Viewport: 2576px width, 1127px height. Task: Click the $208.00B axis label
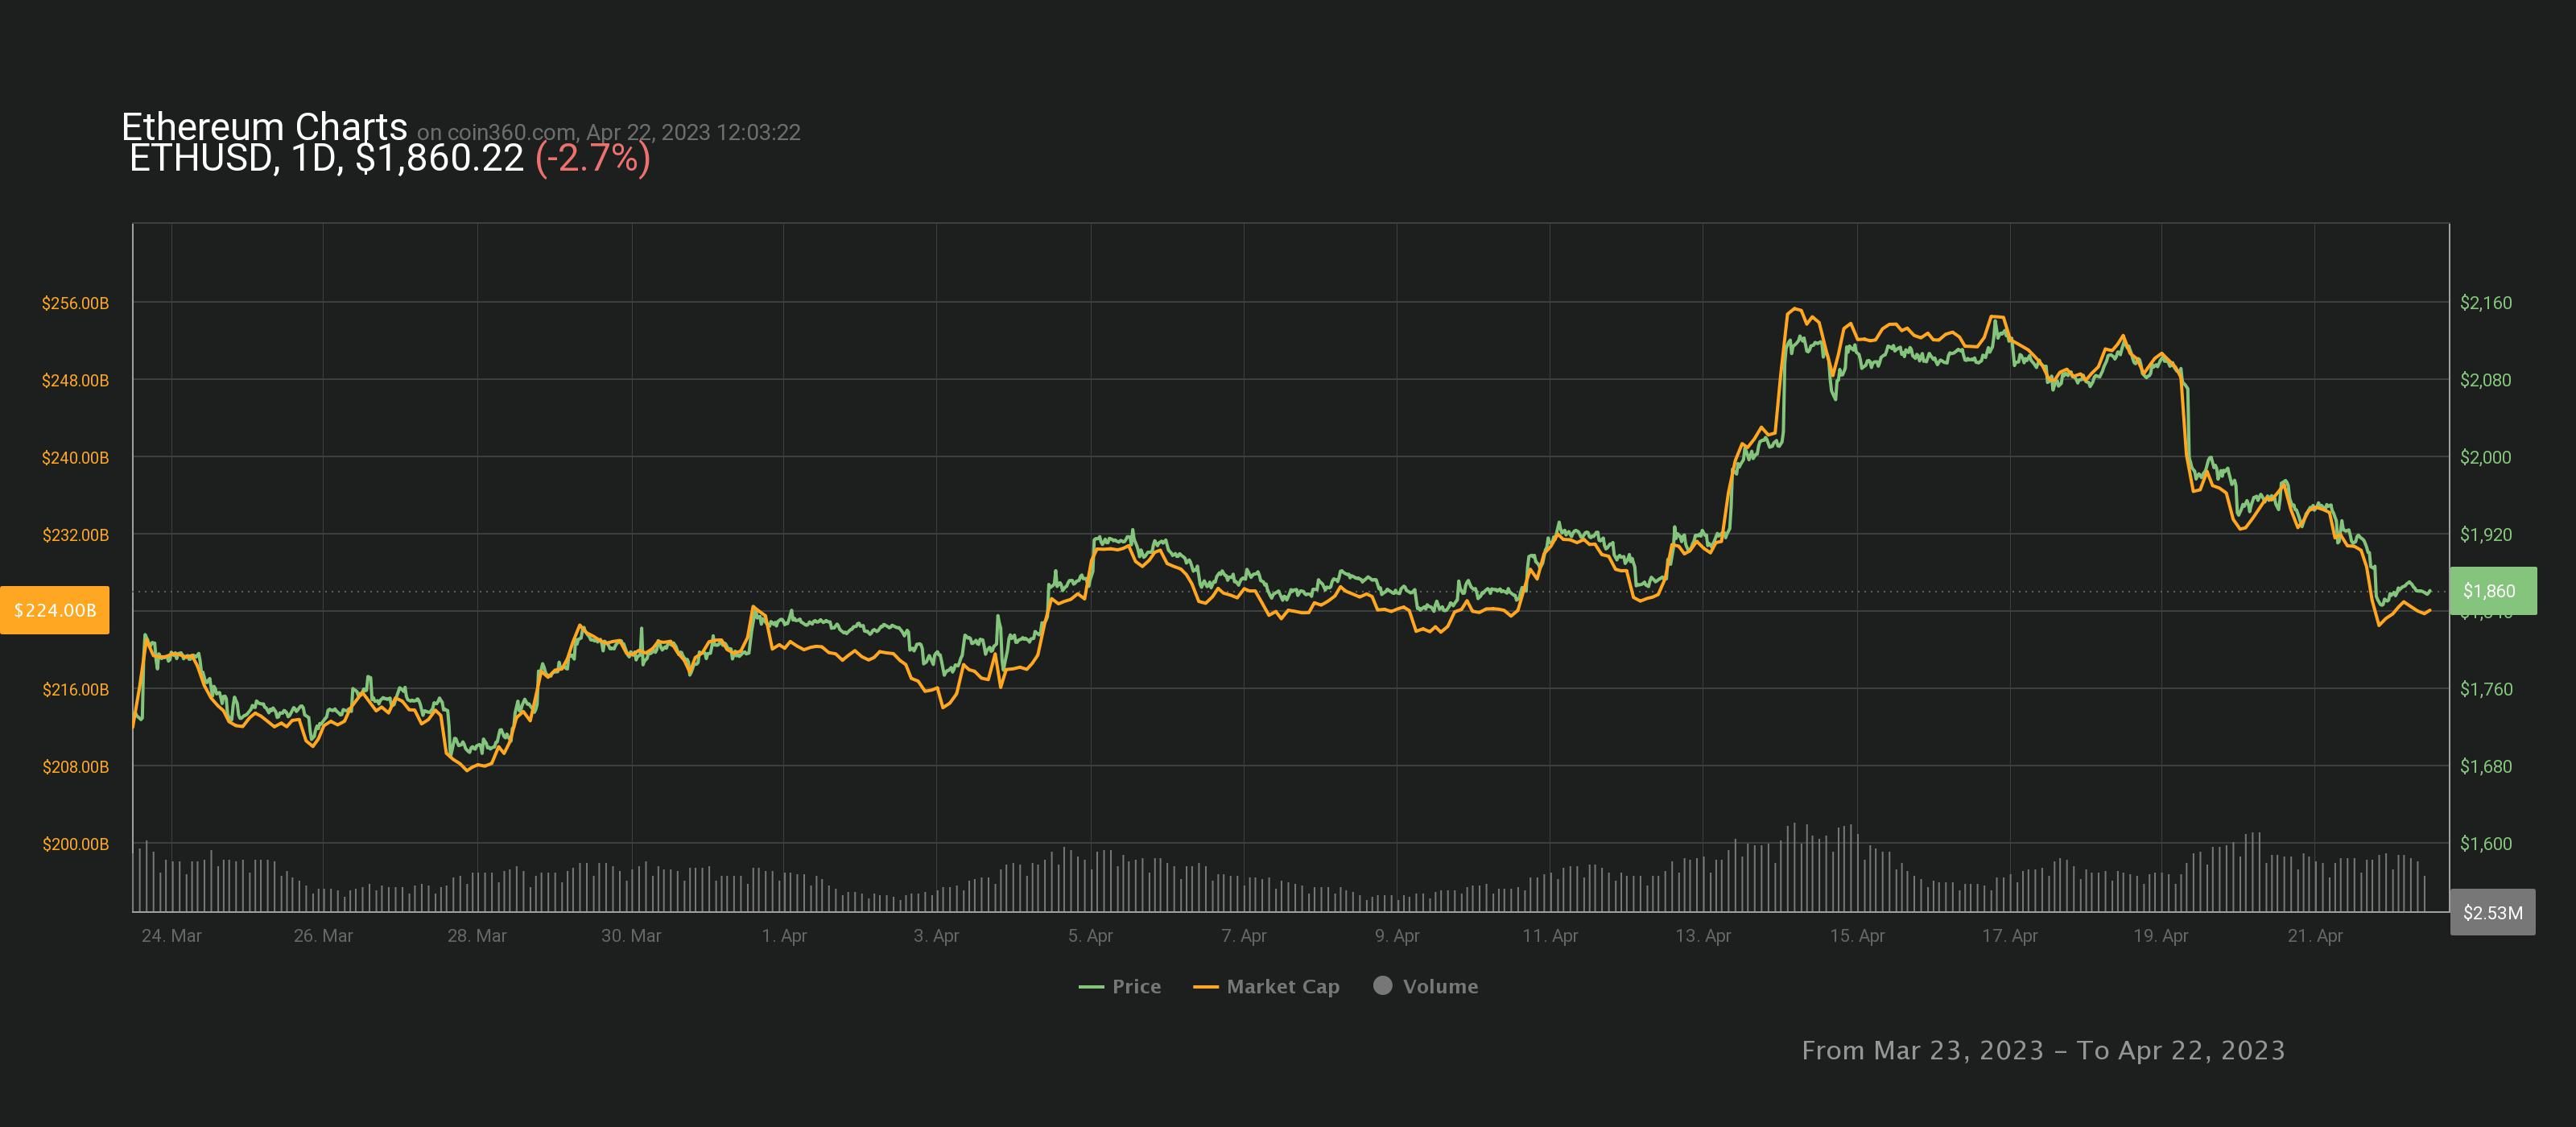75,767
